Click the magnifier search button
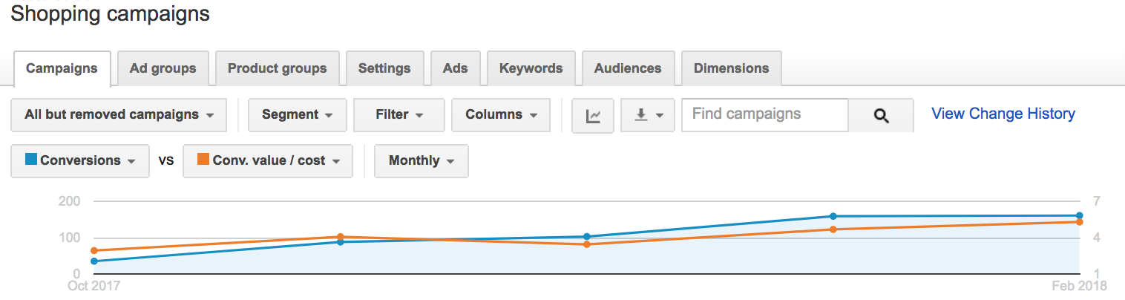The image size is (1125, 300). [881, 115]
